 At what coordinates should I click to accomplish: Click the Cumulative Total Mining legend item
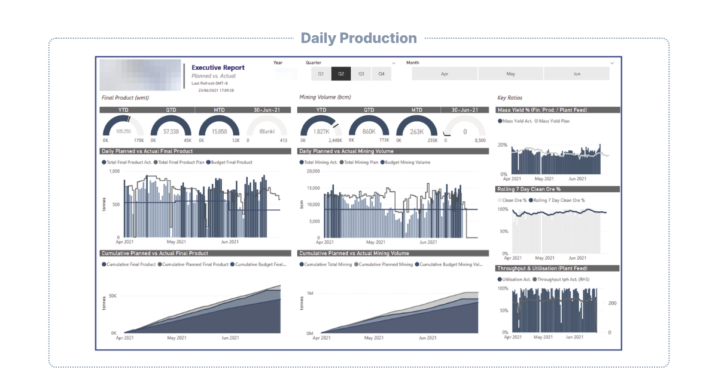327,264
